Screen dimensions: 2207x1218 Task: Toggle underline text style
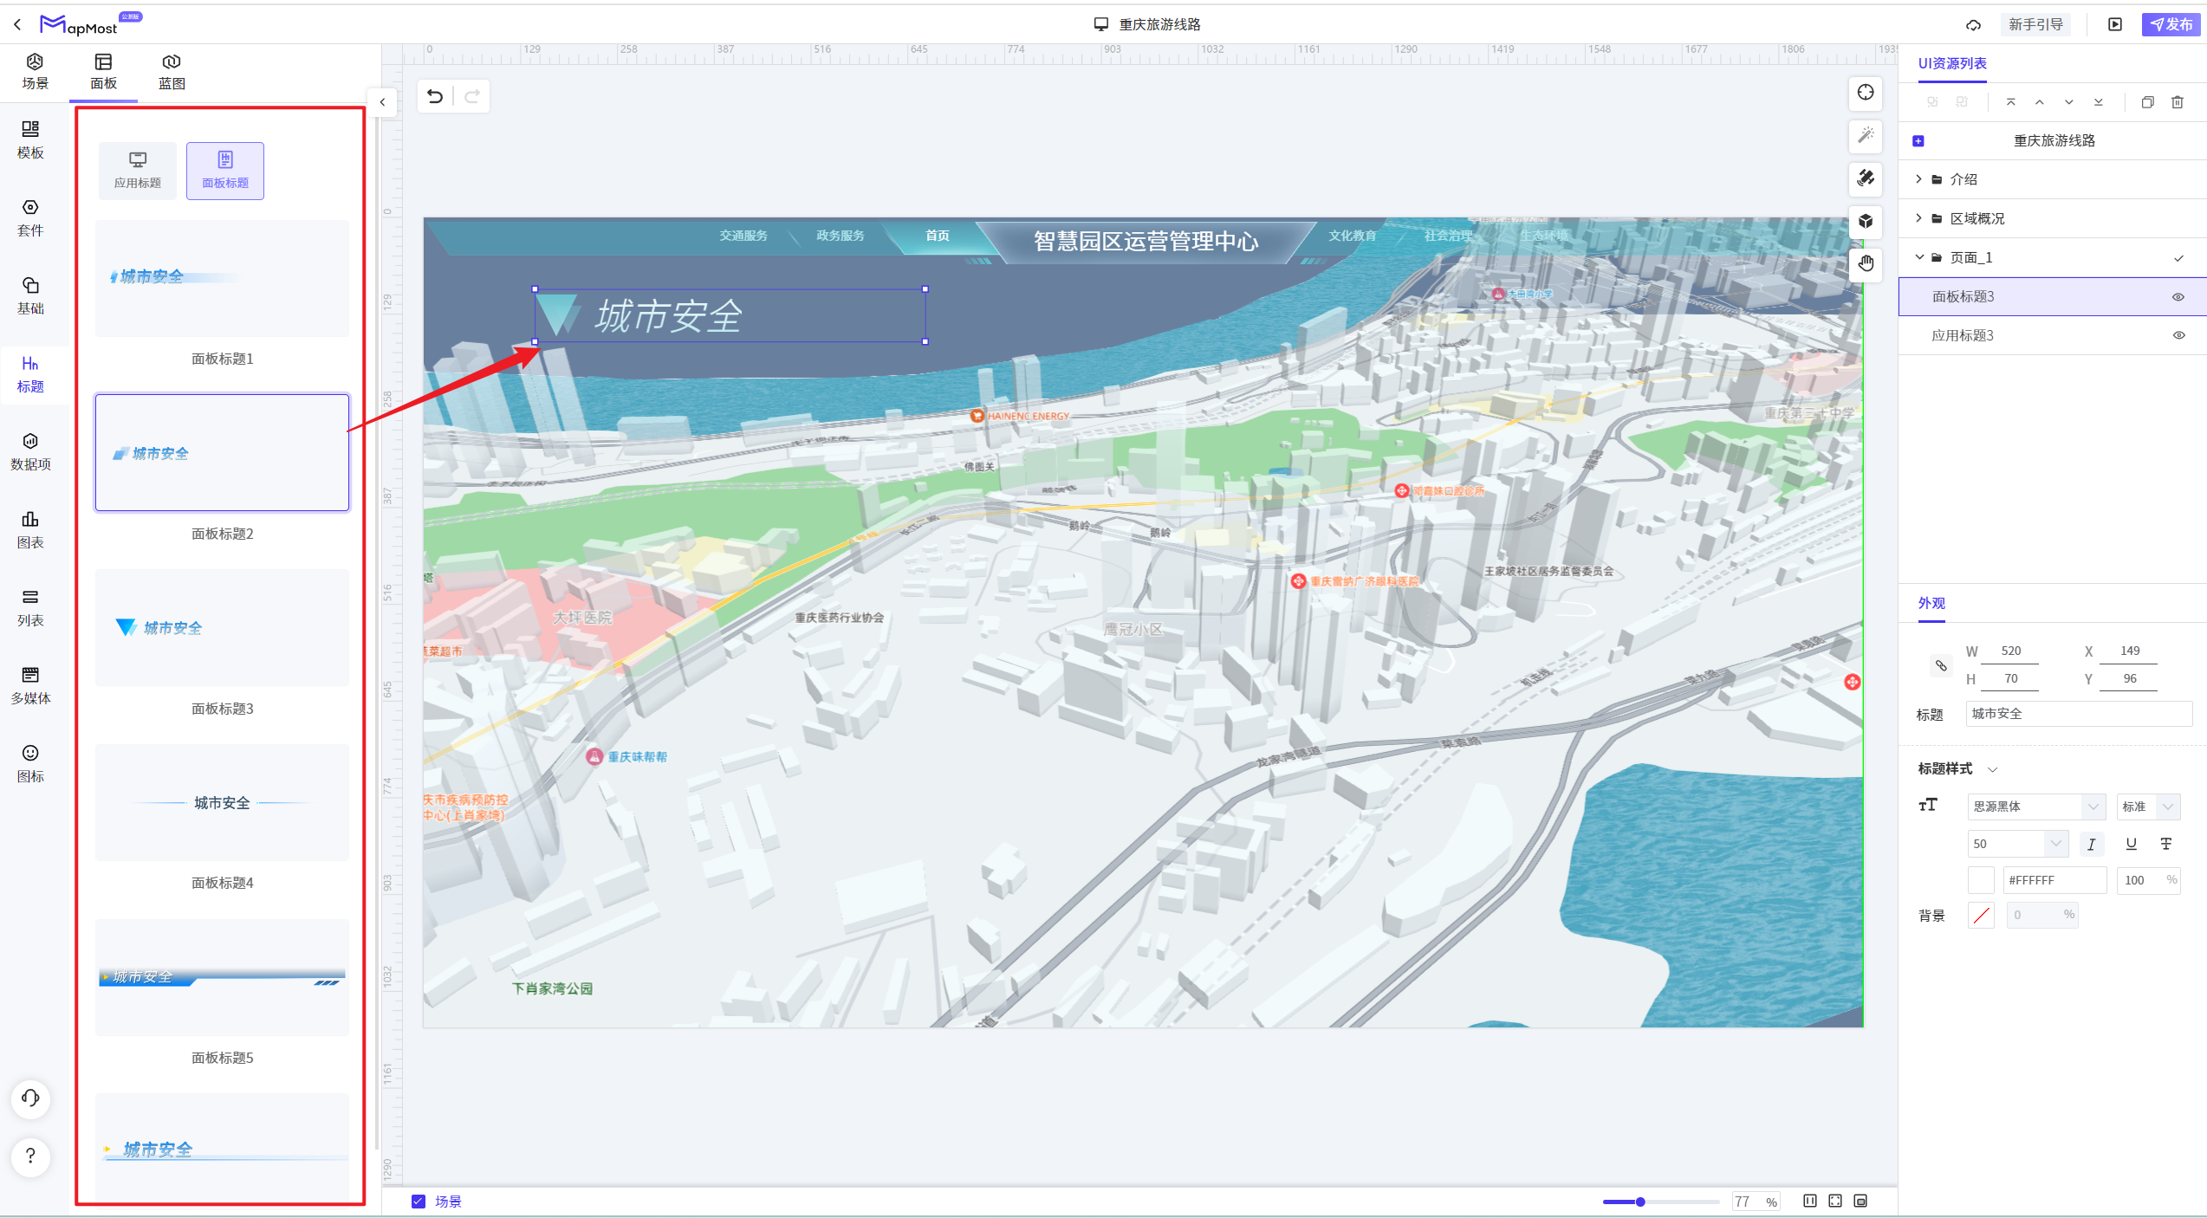pos(2131,844)
